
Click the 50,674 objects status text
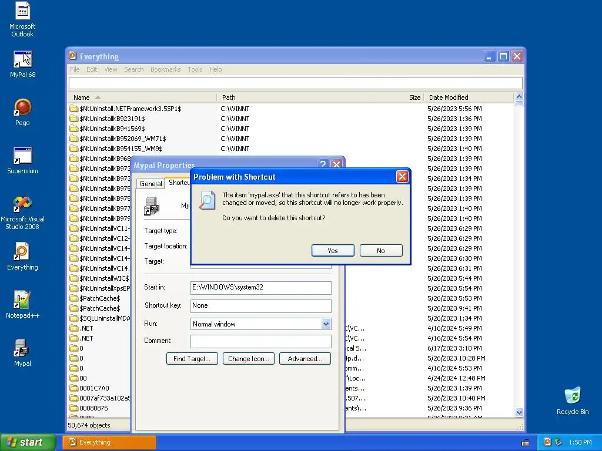tap(89, 425)
